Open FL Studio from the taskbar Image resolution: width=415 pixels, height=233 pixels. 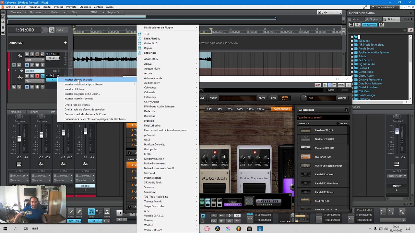pyautogui.click(x=239, y=228)
